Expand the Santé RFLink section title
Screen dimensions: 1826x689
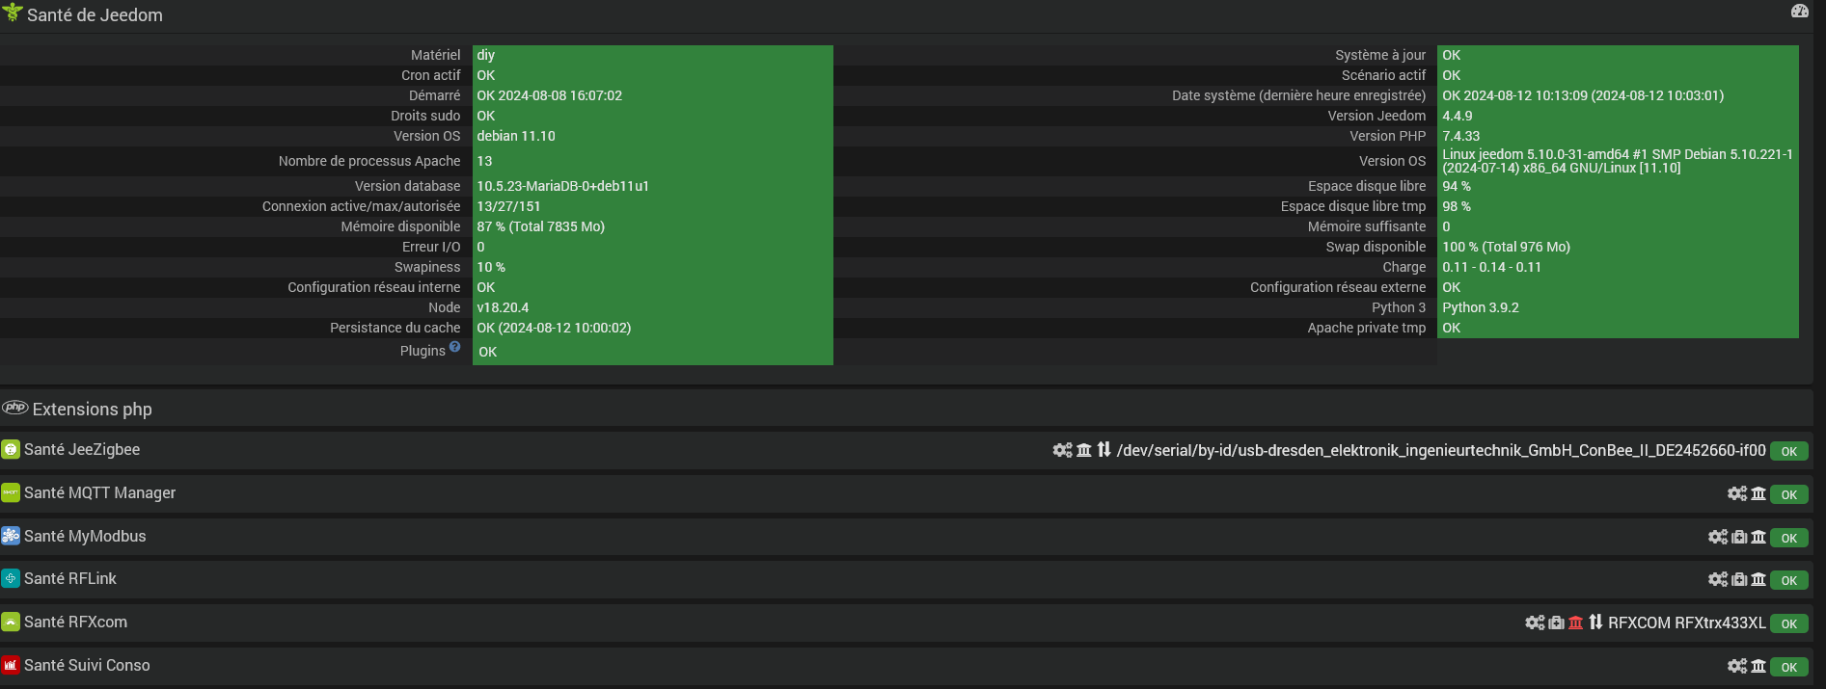[x=70, y=578]
